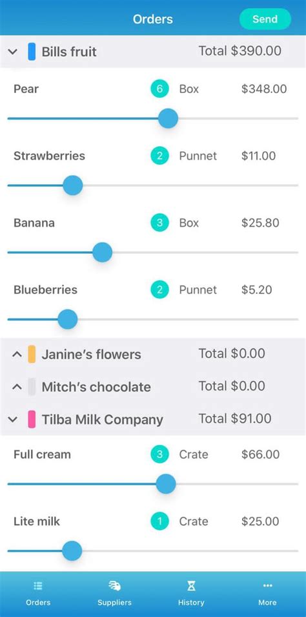Open the More three-dots icon

[x=267, y=586]
